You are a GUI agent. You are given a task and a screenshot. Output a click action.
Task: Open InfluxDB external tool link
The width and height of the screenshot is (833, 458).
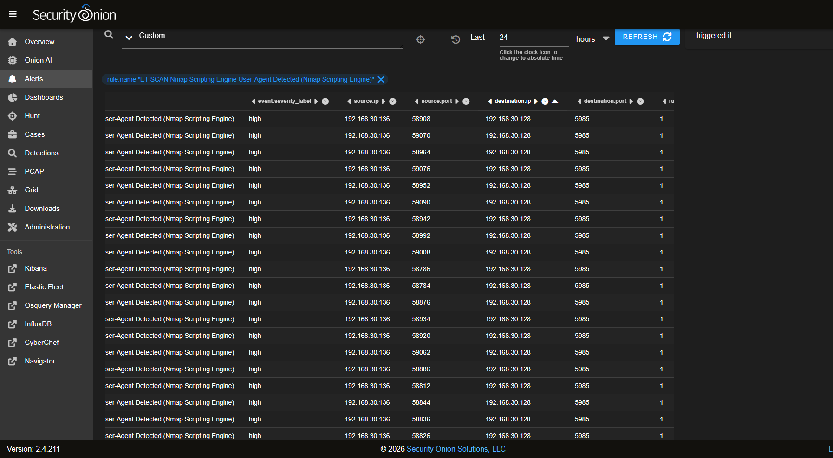[x=46, y=324]
